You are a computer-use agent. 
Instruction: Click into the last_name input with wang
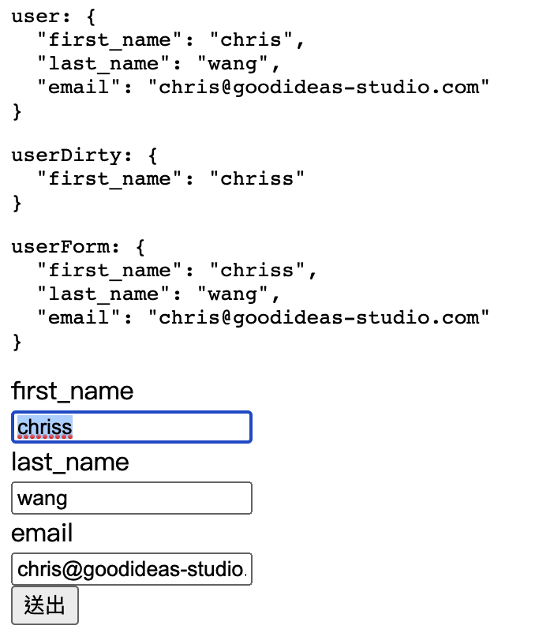coord(132,498)
